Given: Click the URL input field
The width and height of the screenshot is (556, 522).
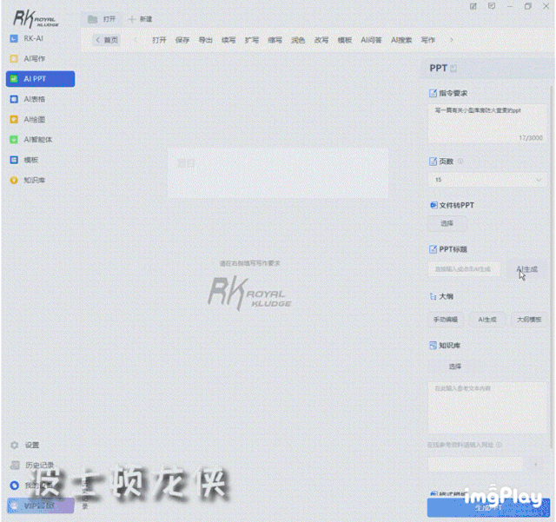Looking at the screenshot, I should point(475,464).
